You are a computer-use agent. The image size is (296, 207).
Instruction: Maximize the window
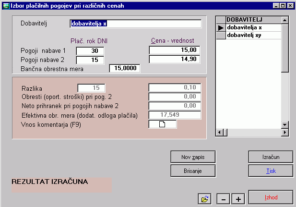click(x=283, y=6)
